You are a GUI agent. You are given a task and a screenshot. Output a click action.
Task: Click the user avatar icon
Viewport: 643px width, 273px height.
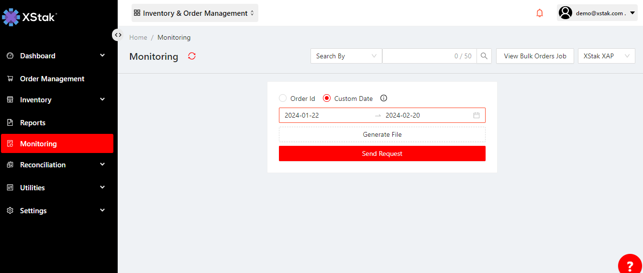[x=565, y=13]
